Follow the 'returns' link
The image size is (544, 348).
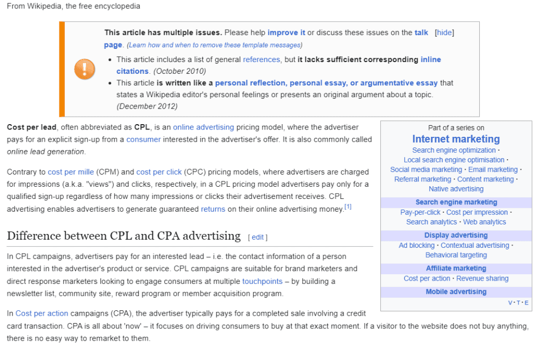(213, 209)
